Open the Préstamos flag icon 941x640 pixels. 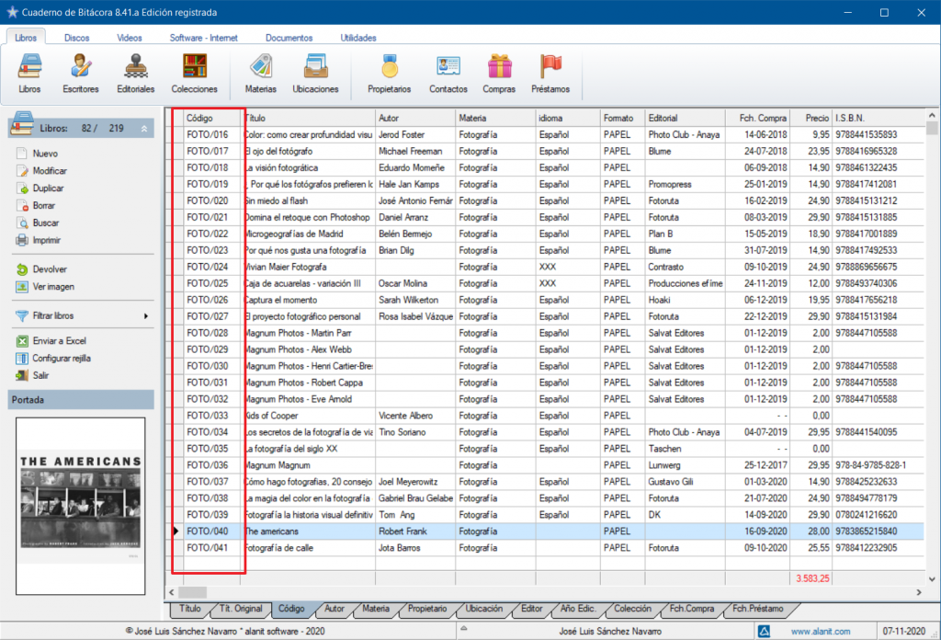click(550, 68)
